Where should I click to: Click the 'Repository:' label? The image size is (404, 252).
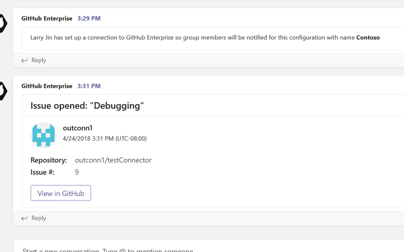point(49,160)
